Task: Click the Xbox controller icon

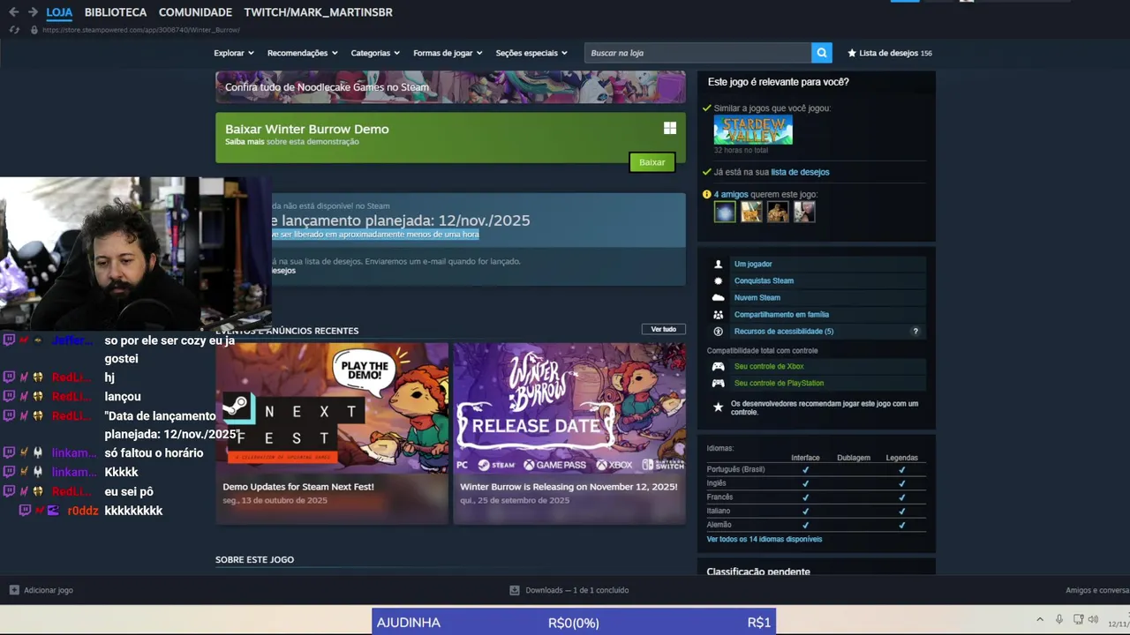Action: [x=719, y=366]
